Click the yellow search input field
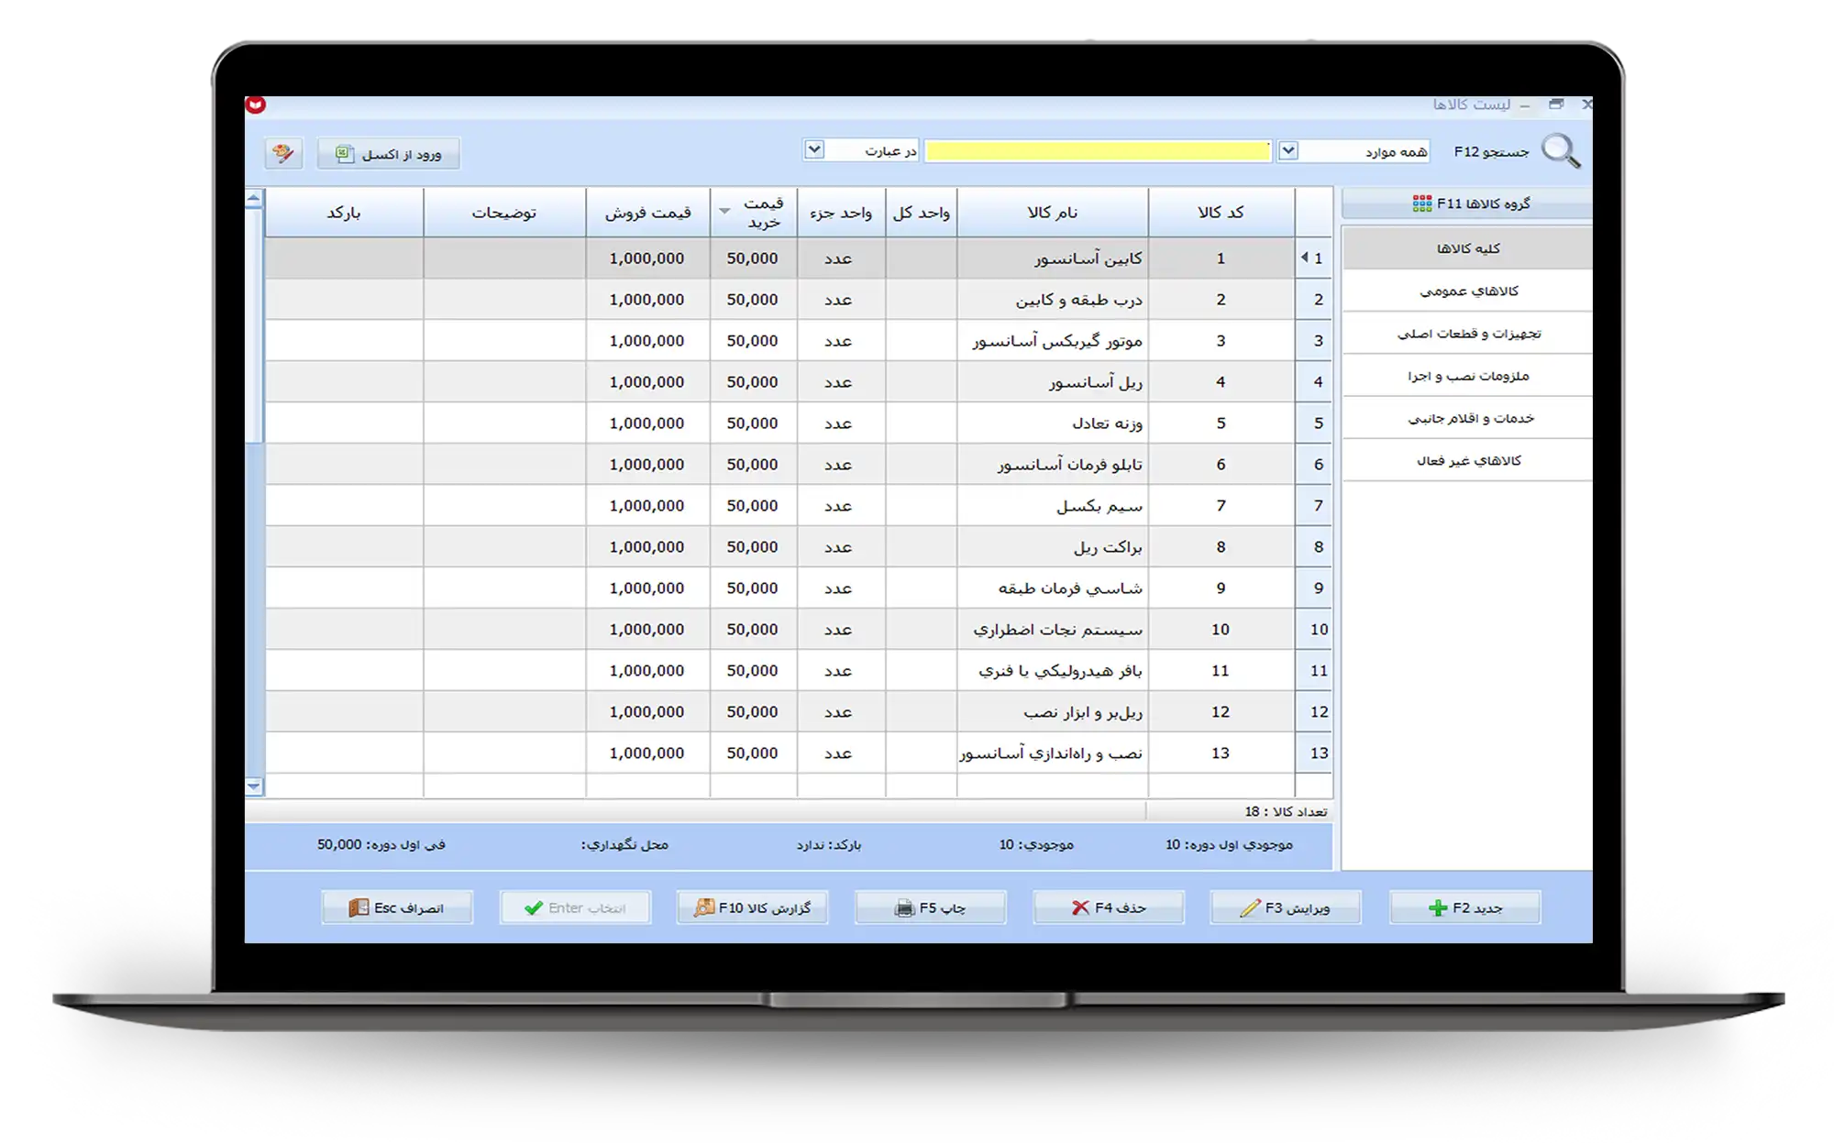Image resolution: width=1834 pixels, height=1143 pixels. pyautogui.click(x=1097, y=151)
